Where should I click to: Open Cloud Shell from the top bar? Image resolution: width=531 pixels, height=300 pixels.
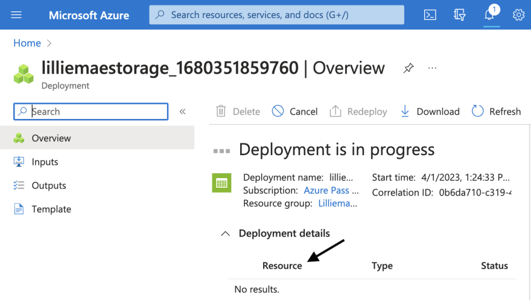pyautogui.click(x=430, y=15)
